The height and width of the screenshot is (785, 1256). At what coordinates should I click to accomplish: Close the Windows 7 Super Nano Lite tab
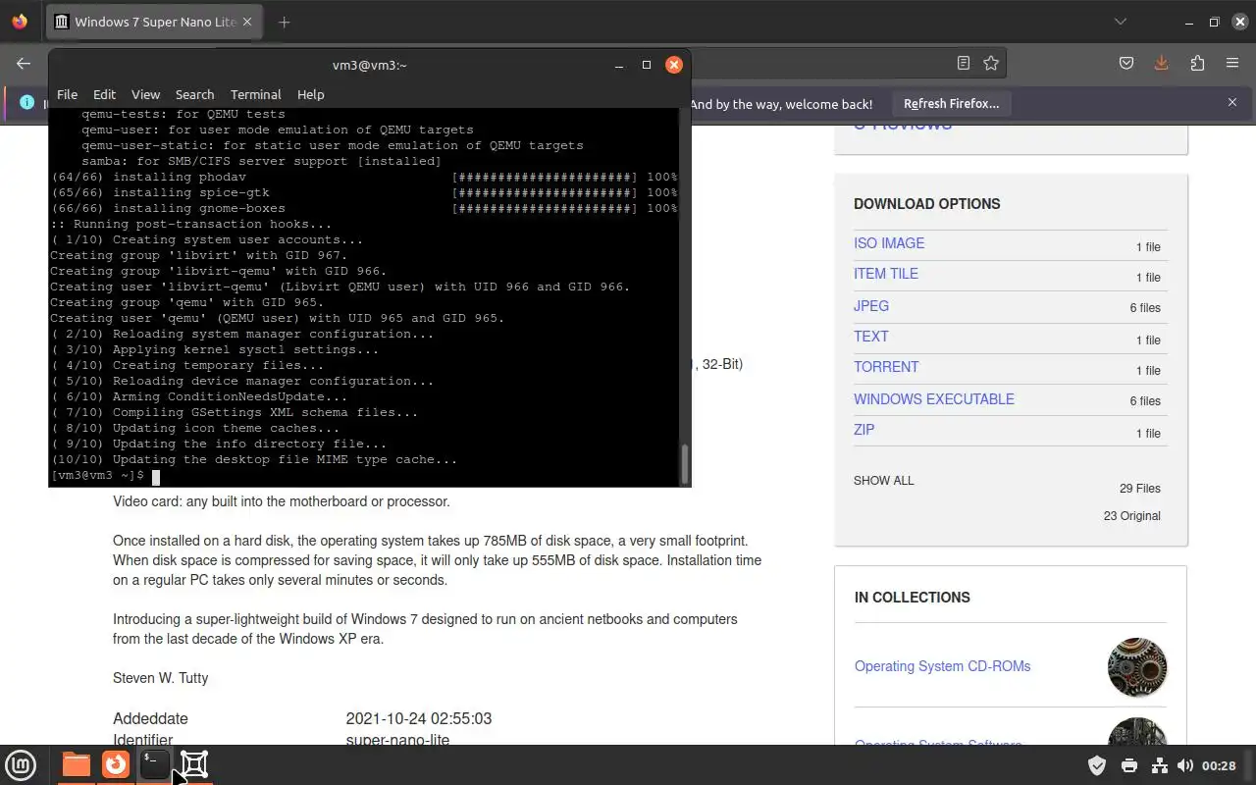point(247,22)
